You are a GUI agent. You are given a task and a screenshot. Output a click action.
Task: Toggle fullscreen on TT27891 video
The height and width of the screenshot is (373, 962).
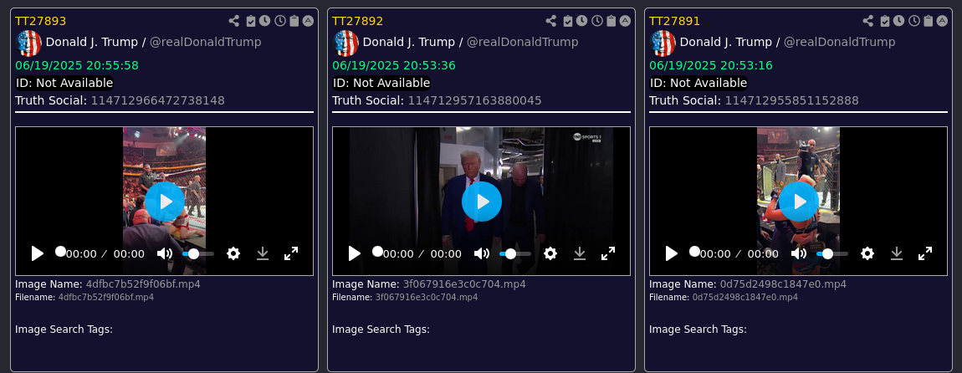(925, 253)
